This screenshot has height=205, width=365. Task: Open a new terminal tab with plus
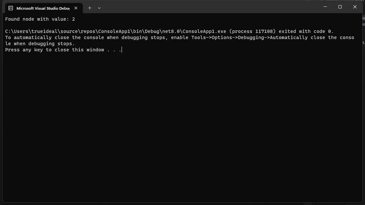[x=90, y=8]
